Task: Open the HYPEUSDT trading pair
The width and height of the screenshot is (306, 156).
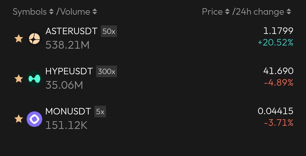Action: [x=69, y=71]
